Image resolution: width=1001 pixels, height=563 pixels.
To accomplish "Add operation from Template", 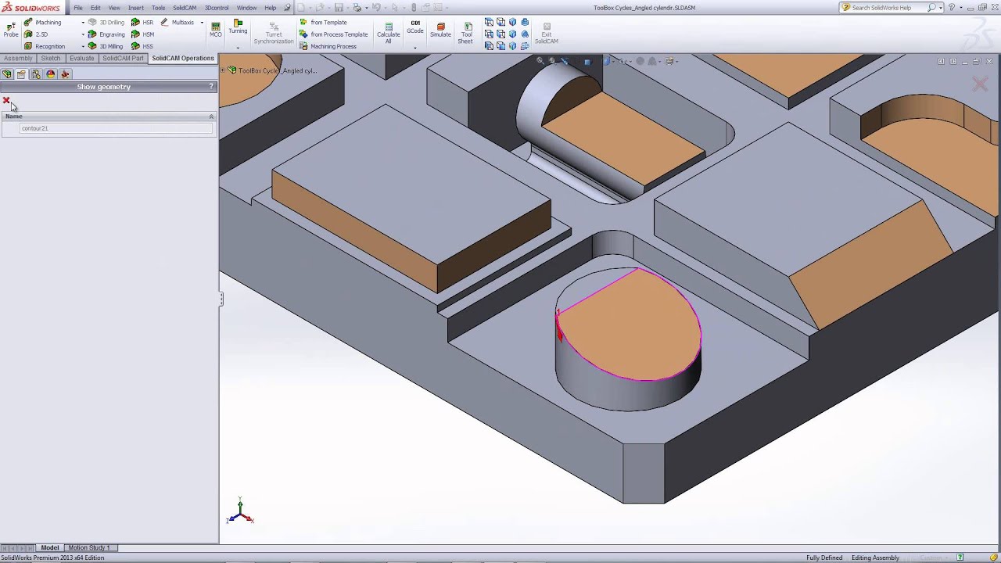I will tap(323, 22).
